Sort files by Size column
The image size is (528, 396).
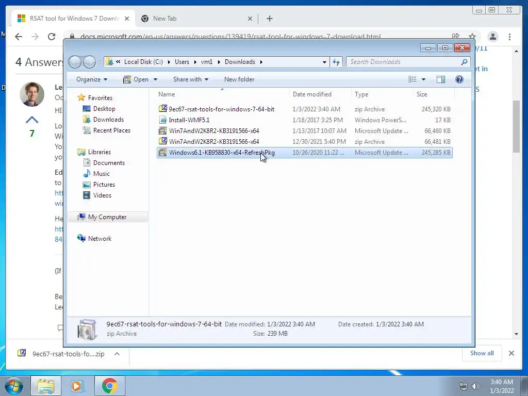click(422, 94)
